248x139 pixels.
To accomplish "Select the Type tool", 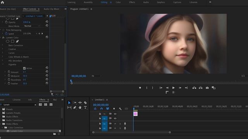I will (85, 108).
